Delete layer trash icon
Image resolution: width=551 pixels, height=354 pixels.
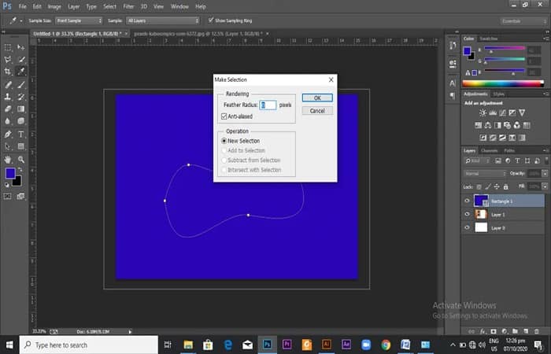tap(536, 331)
